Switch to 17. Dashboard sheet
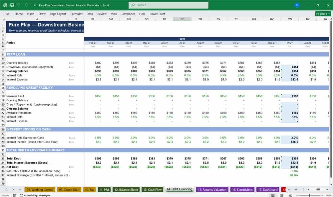Viewport: 333px width, 197px height. (268, 190)
